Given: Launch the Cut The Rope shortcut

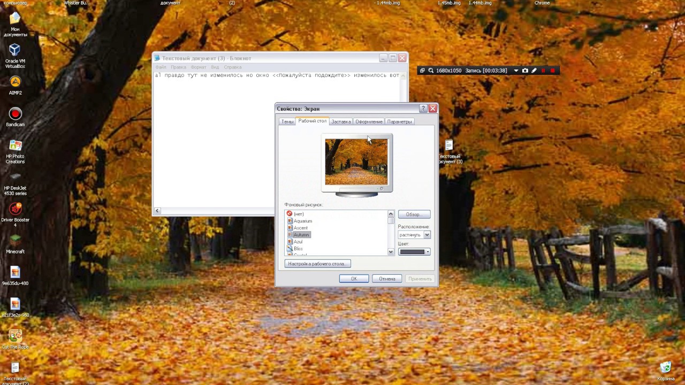Looking at the screenshot, I should click(x=15, y=339).
